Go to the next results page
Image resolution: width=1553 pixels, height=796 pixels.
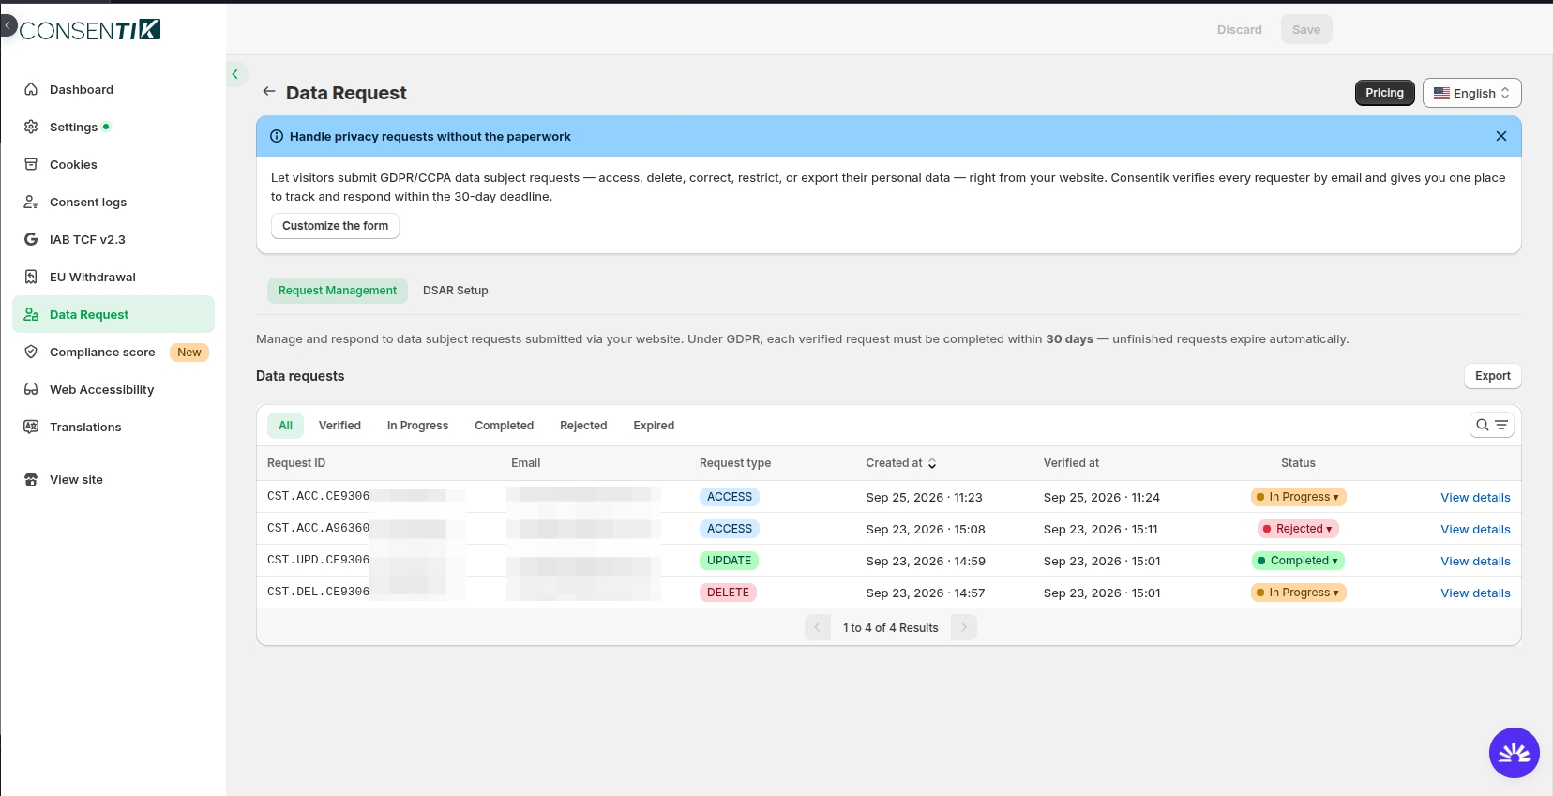[x=964, y=627]
